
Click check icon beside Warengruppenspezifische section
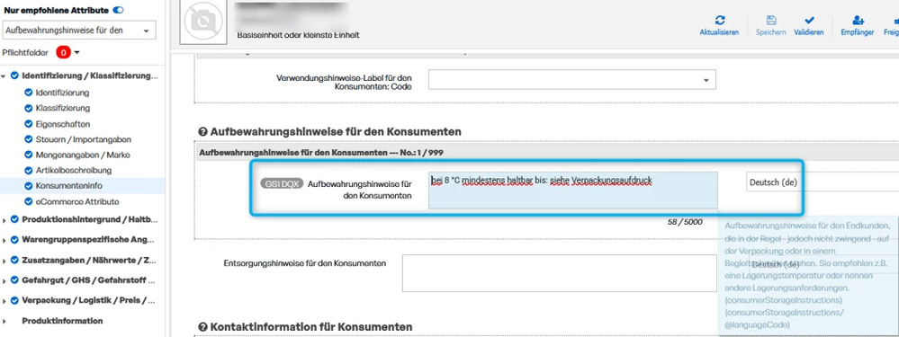click(14, 240)
